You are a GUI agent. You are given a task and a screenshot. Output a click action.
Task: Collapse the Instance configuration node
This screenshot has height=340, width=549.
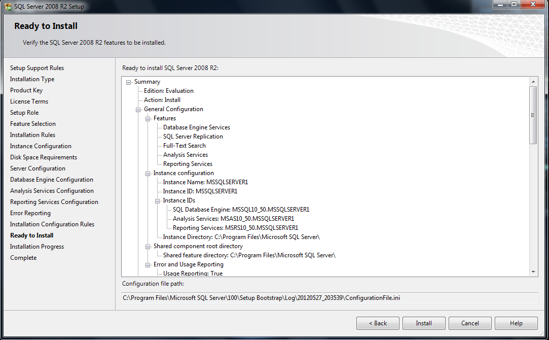(148, 174)
